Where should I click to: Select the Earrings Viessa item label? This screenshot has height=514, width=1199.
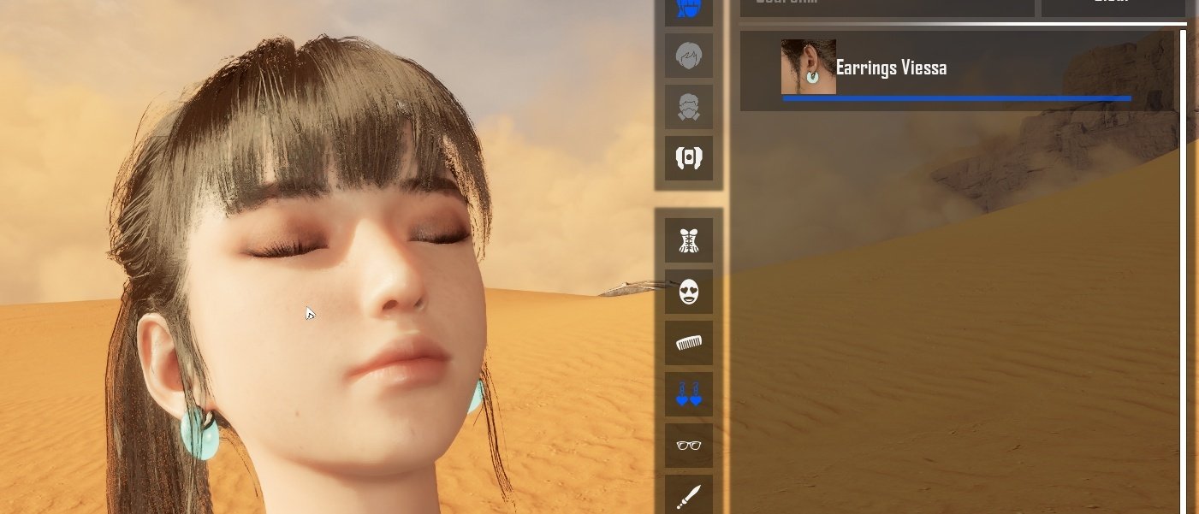point(891,68)
